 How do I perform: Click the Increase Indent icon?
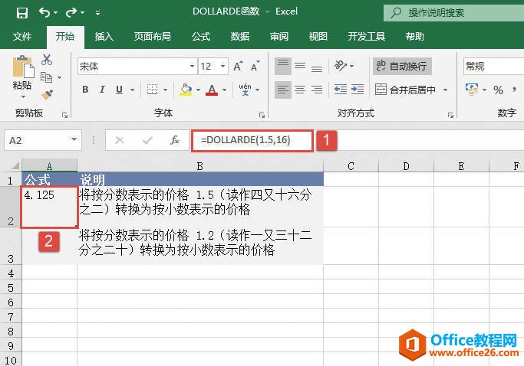tap(358, 90)
